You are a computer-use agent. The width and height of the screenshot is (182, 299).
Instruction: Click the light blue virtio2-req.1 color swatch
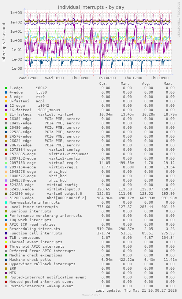pyautogui.click(x=6, y=167)
